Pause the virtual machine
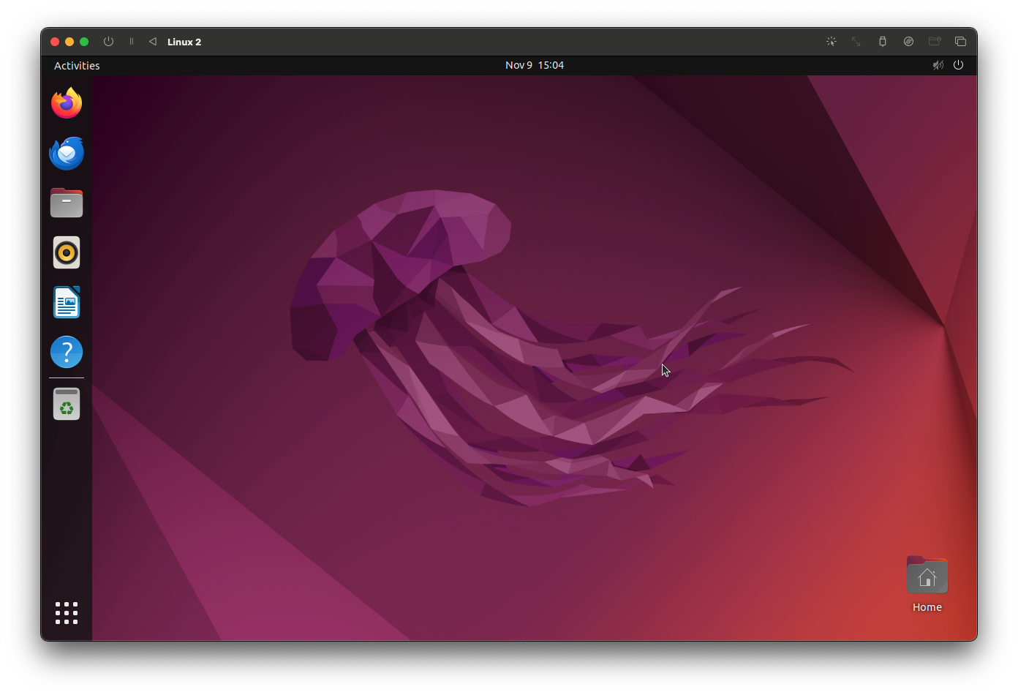Screen dimensions: 1018x695 pyautogui.click(x=132, y=42)
